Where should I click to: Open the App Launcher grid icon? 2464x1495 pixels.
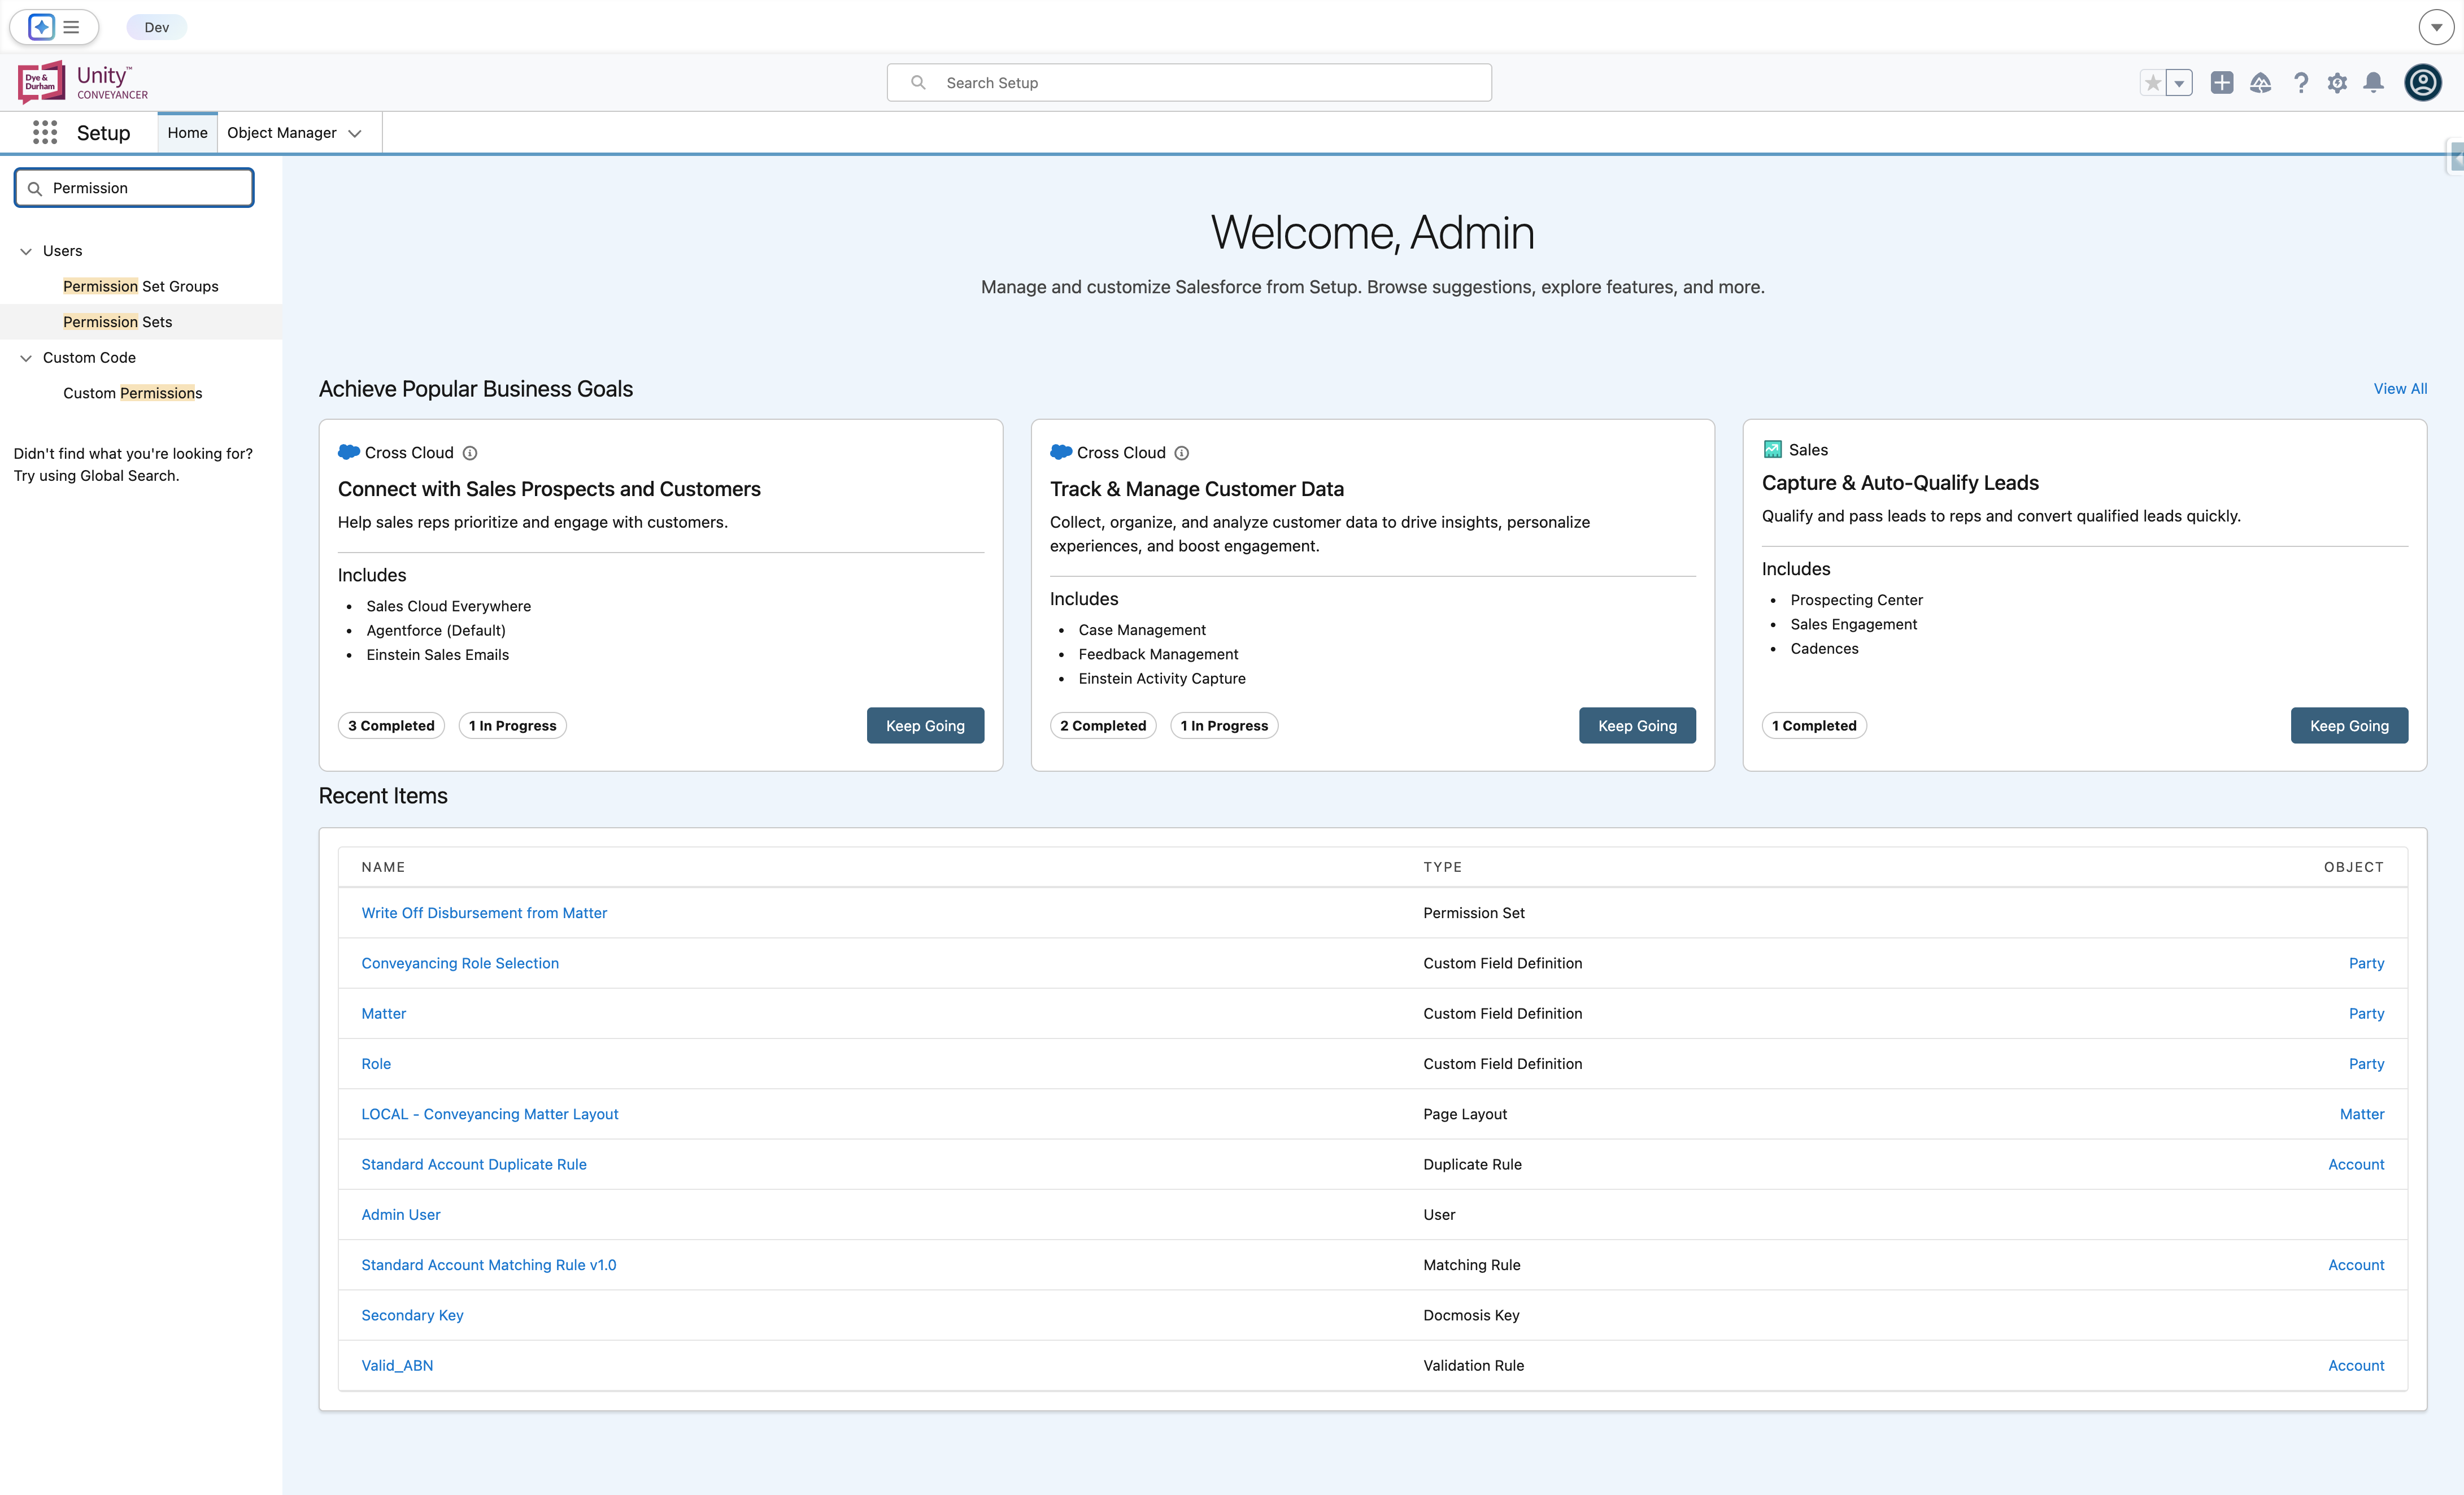(45, 132)
